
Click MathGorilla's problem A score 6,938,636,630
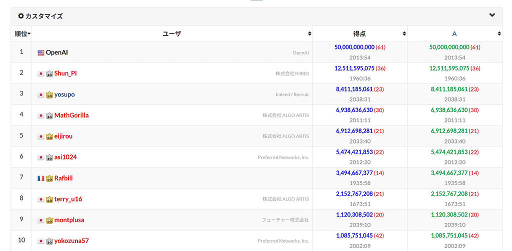(449, 110)
